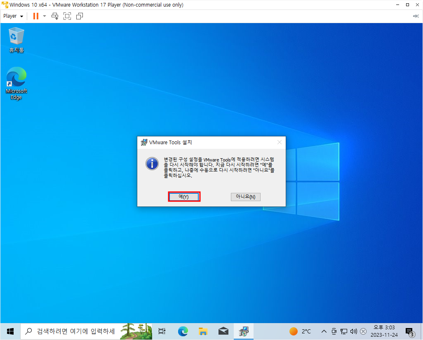The height and width of the screenshot is (340, 423).
Task: Click the 예(Y) button to restart now
Action: coord(184,197)
